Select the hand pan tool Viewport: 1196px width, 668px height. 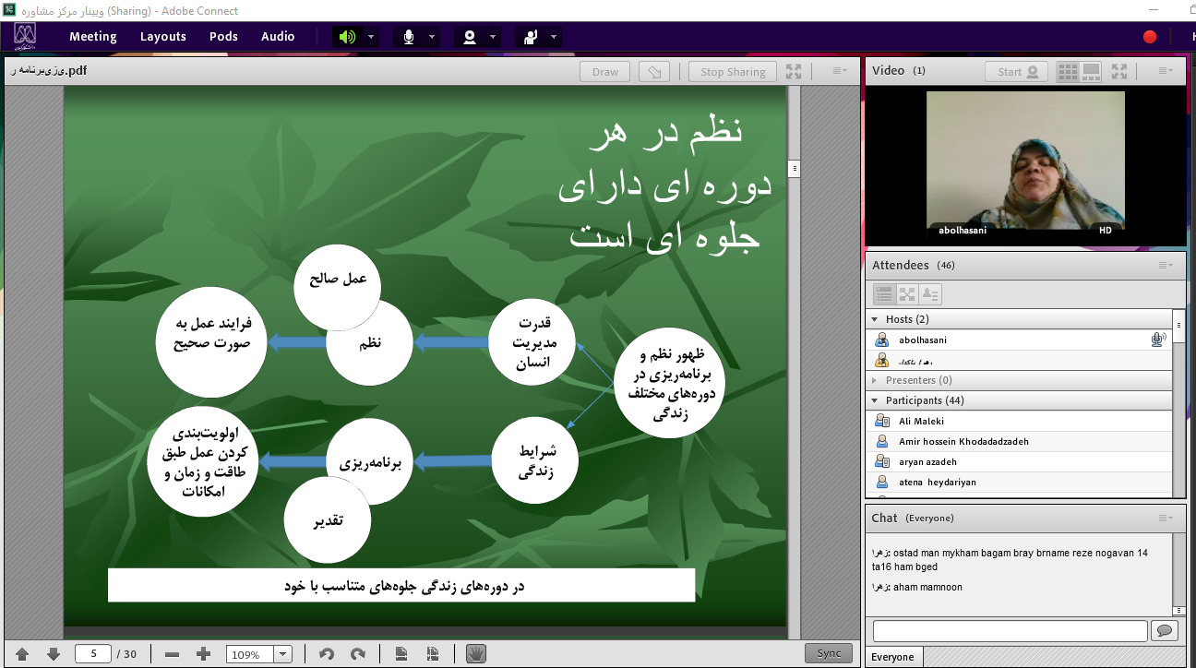click(x=476, y=653)
